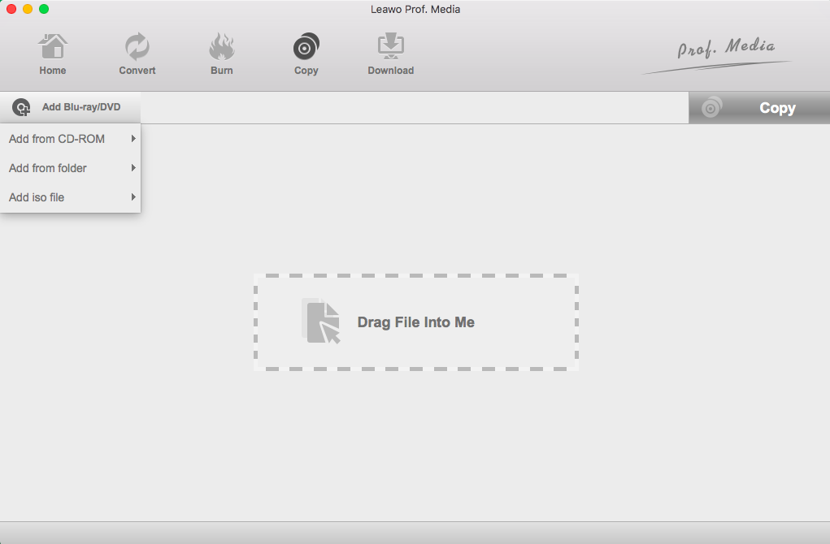Viewport: 830px width, 544px height.
Task: Choose Add from folder menu entry
Action: point(71,168)
